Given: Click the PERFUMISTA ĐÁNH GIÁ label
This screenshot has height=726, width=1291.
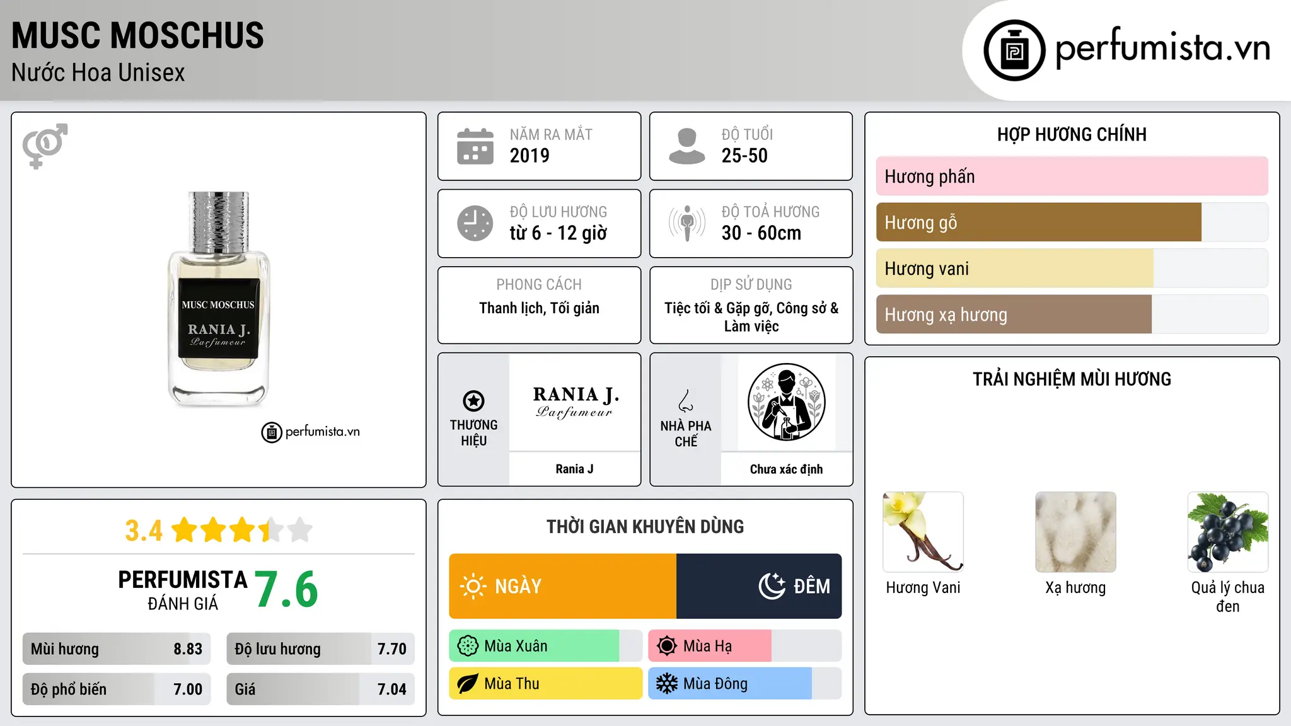Looking at the screenshot, I should point(183,590).
